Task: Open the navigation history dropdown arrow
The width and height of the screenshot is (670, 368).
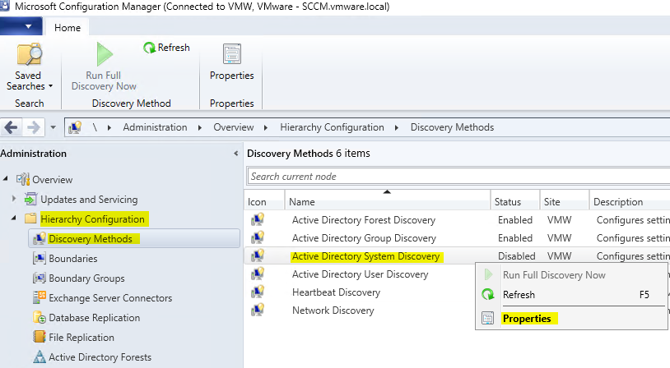Action: click(x=53, y=128)
